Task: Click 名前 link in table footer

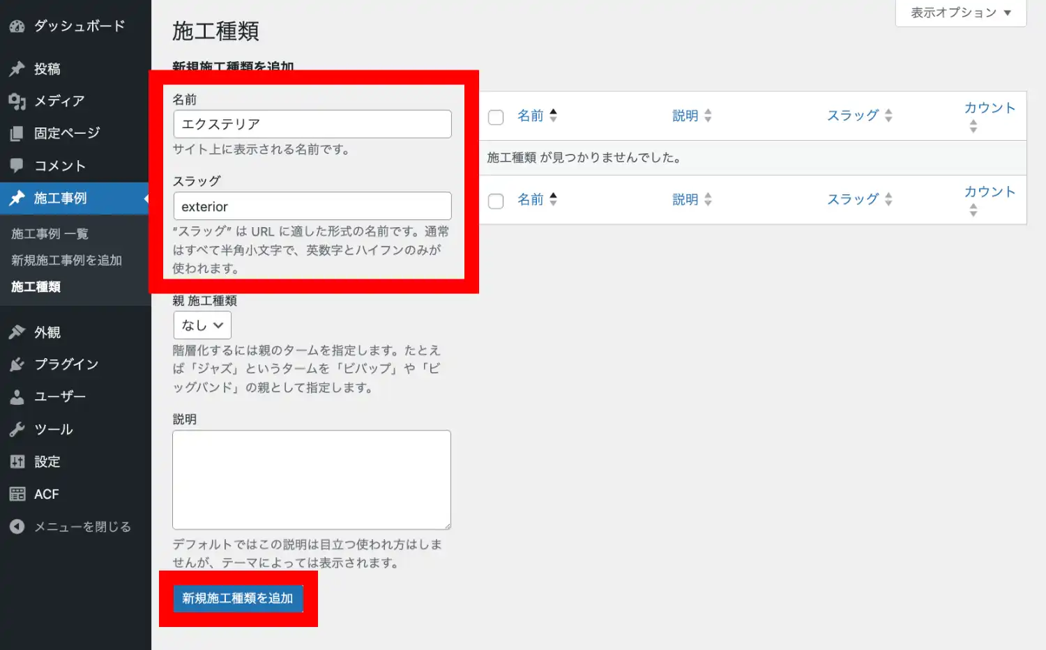Action: [x=530, y=199]
